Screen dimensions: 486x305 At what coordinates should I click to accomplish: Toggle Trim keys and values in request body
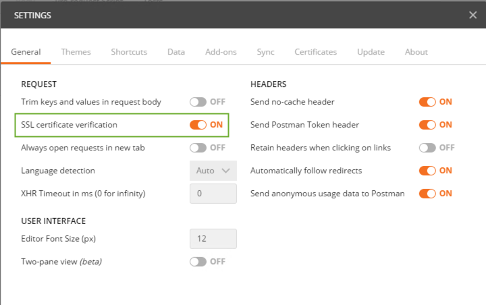[198, 102]
